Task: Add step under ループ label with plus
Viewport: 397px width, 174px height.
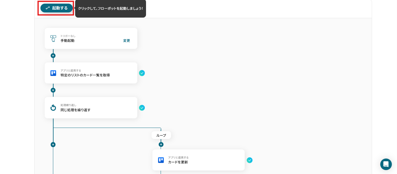Action: pos(161,145)
